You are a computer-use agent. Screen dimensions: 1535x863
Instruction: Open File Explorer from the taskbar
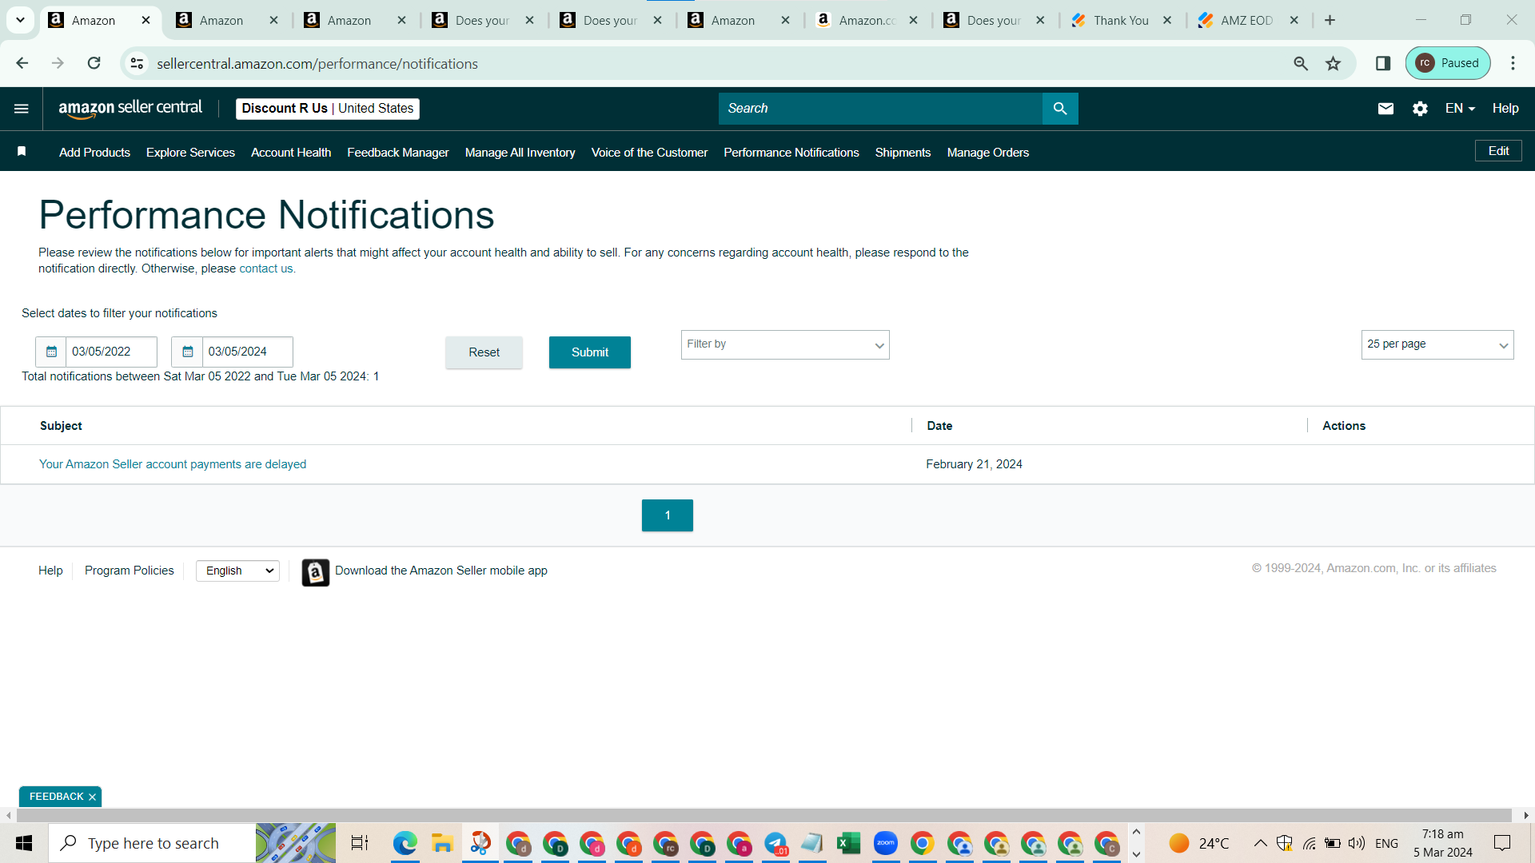442,843
